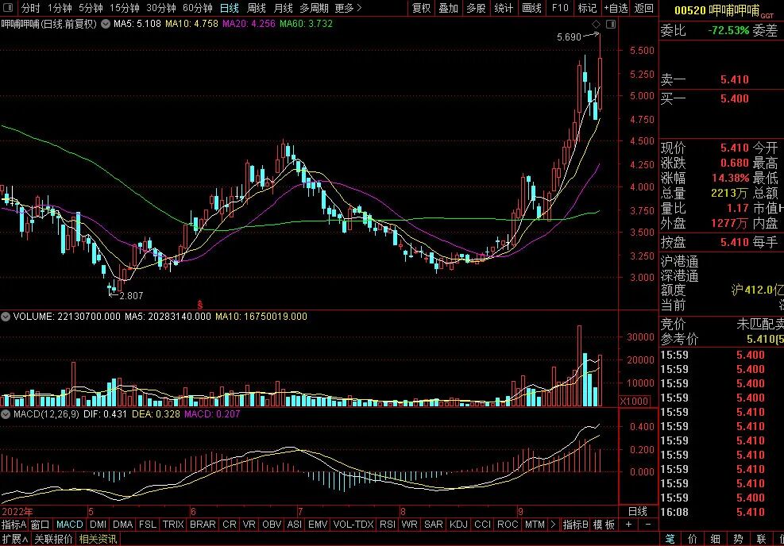784x546 pixels.
Task: Switch to the 势 tab in the side panel
Action: (x=738, y=539)
